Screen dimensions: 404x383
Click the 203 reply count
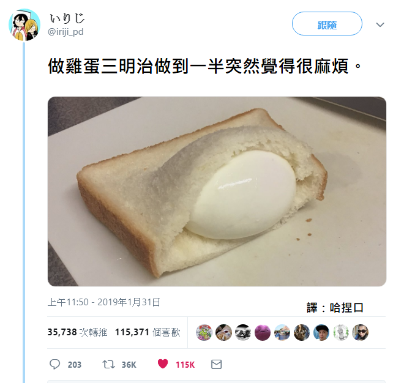pyautogui.click(x=75, y=365)
